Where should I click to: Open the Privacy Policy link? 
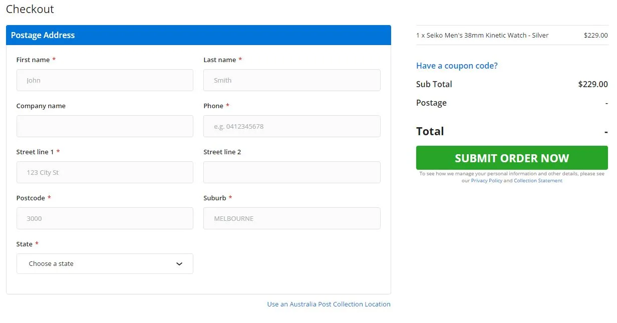coord(486,181)
